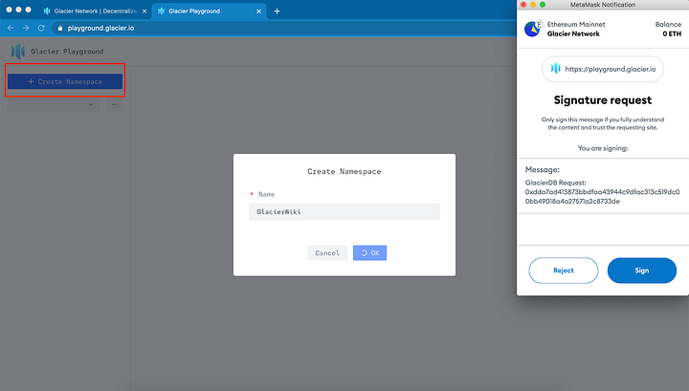Open the namespace selector dropdown in sidebar
689x391 pixels.
coord(54,104)
